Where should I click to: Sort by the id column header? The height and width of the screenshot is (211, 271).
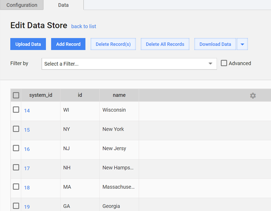80,95
